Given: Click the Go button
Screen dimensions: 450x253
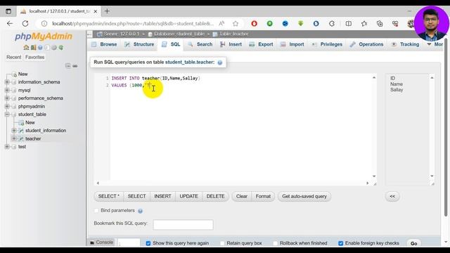Looking at the screenshot, I should click(x=413, y=243).
